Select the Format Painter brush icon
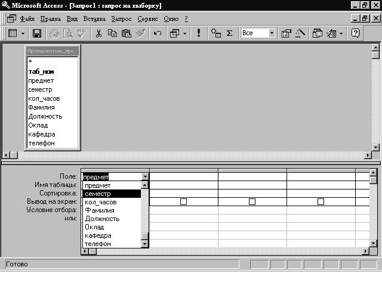The width and height of the screenshot is (382, 286). click(140, 33)
